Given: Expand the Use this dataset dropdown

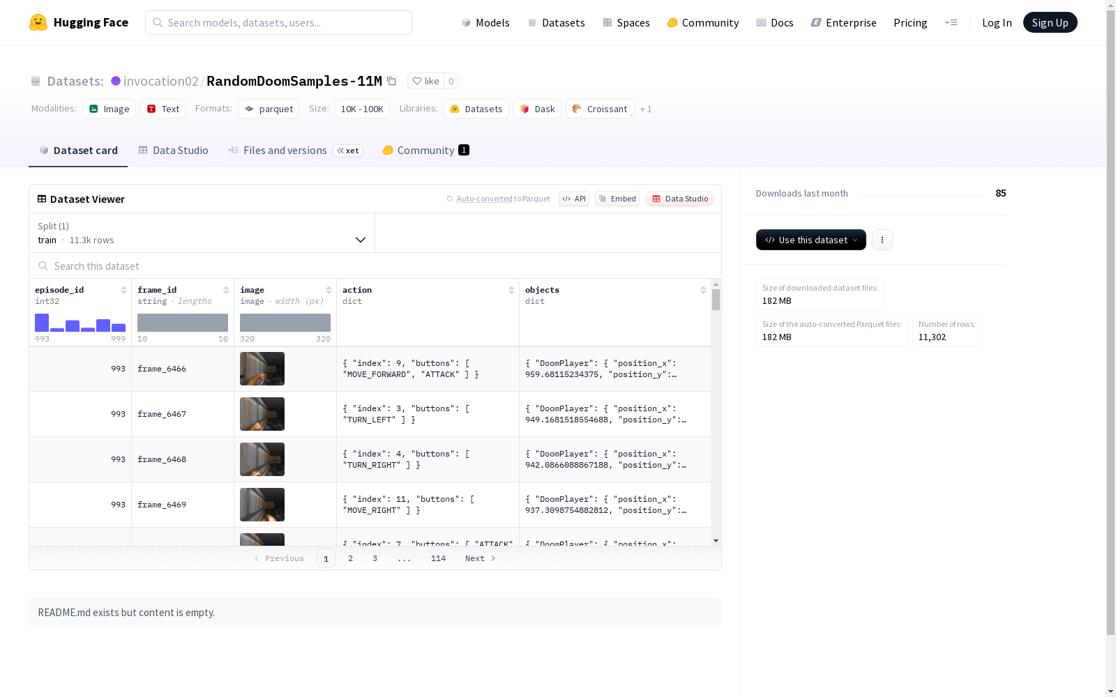Looking at the screenshot, I should (x=811, y=240).
